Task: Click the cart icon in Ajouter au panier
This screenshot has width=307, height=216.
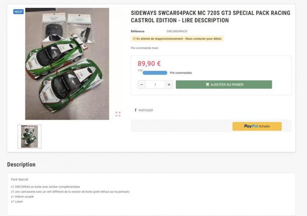Action: (x=208, y=84)
